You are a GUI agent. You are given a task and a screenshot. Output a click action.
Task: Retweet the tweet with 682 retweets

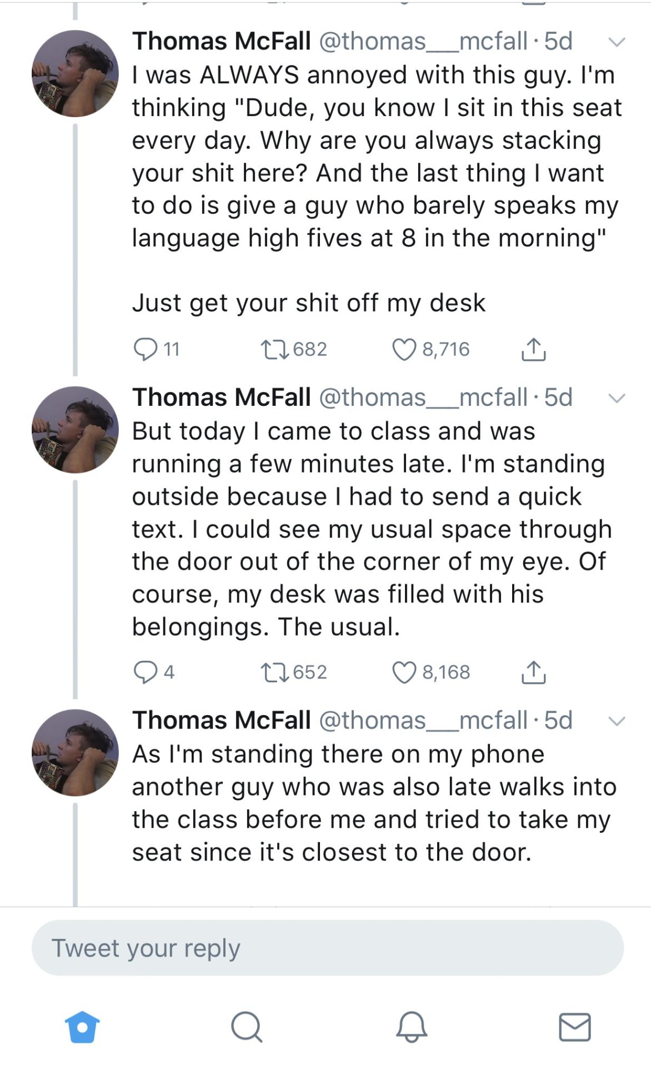[274, 349]
